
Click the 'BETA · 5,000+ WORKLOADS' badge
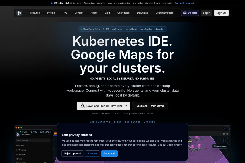click(35, 132)
